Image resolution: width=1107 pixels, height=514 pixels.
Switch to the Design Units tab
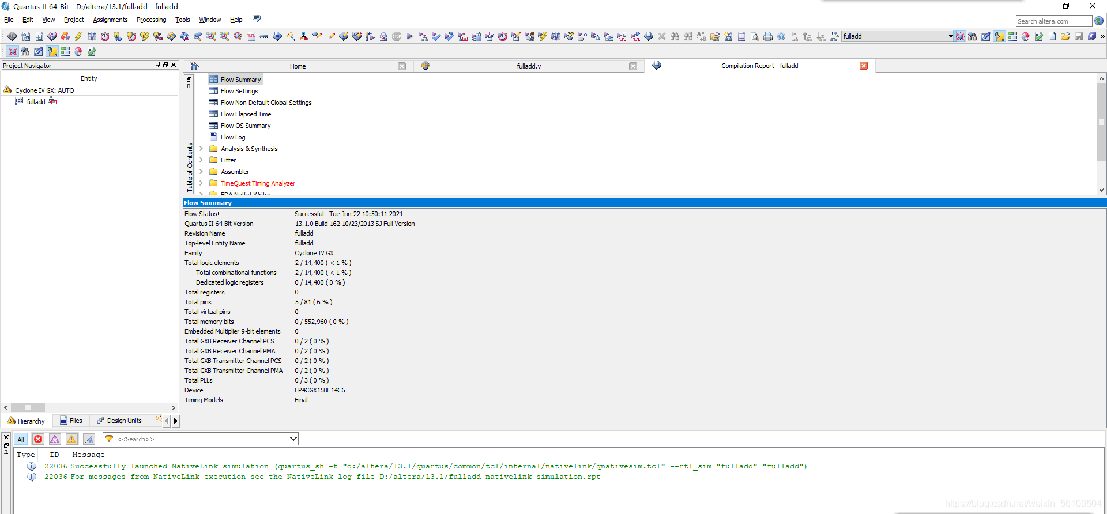coord(119,421)
